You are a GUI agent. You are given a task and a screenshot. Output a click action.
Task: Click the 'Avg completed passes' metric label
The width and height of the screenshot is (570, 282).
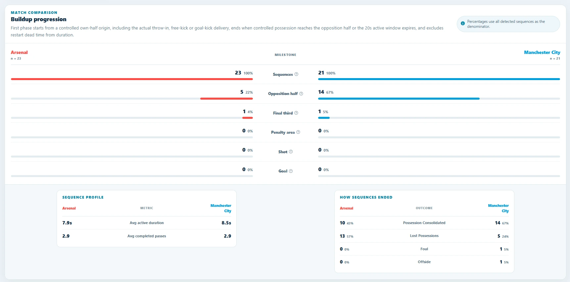(147, 236)
